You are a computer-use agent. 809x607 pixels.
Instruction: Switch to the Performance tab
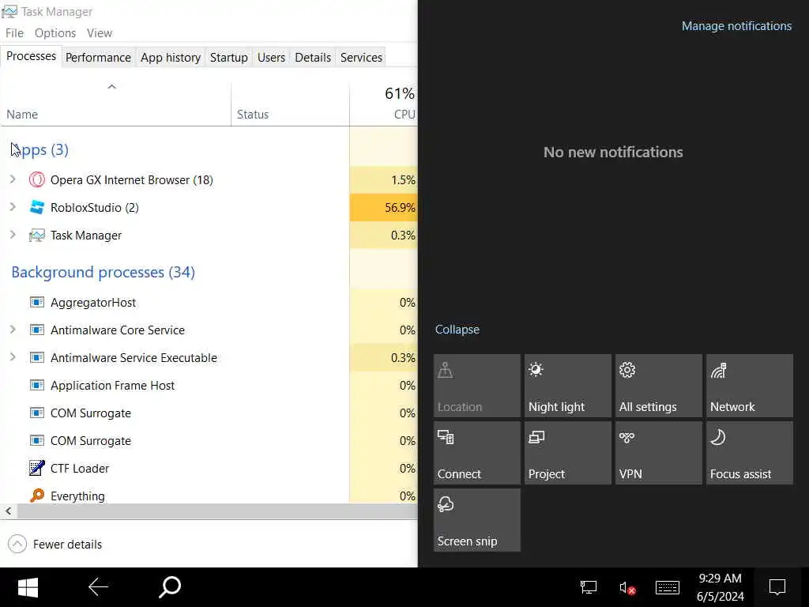click(x=98, y=57)
